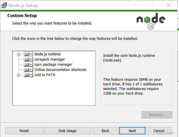Image resolution: width=179 pixels, height=137 pixels.
Task: Expand the Node.js runtime tree node
Action: [x=18, y=54]
